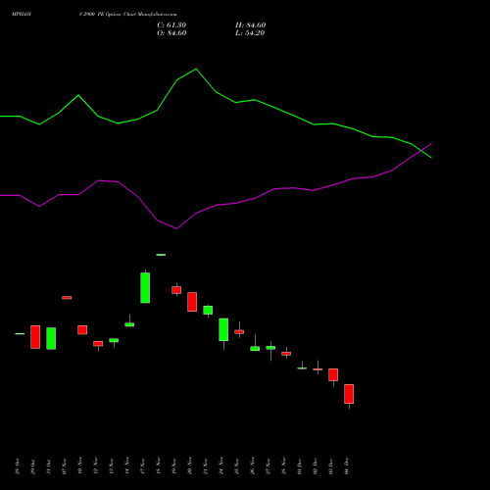The image size is (490, 490).
Task: Click the green indicator line's highest peak
Action: 196,69
